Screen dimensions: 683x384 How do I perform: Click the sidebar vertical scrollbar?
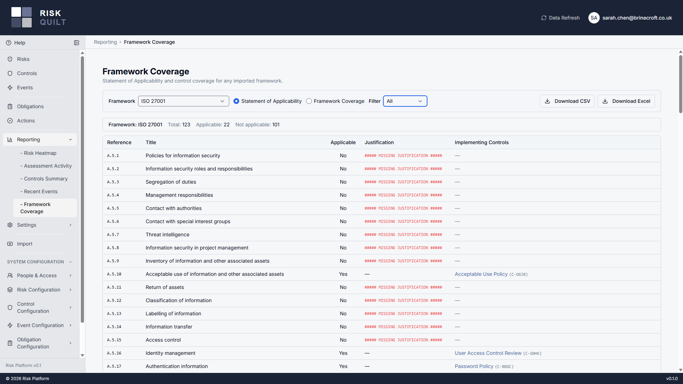tap(82, 189)
